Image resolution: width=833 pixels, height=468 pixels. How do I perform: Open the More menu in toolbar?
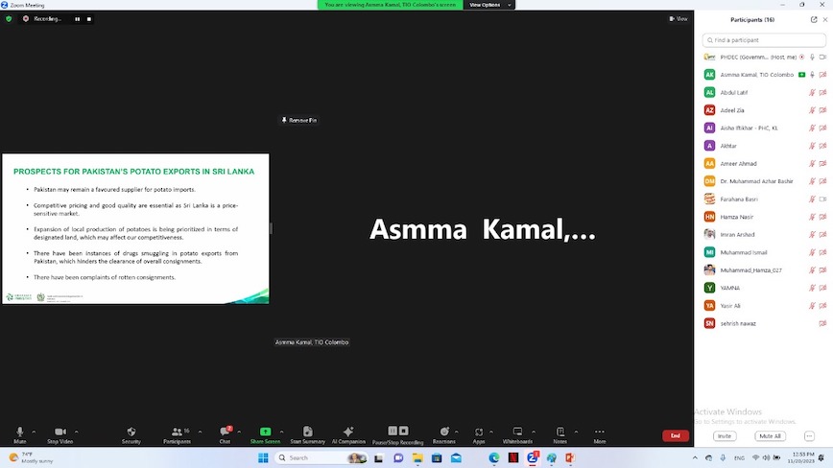599,432
